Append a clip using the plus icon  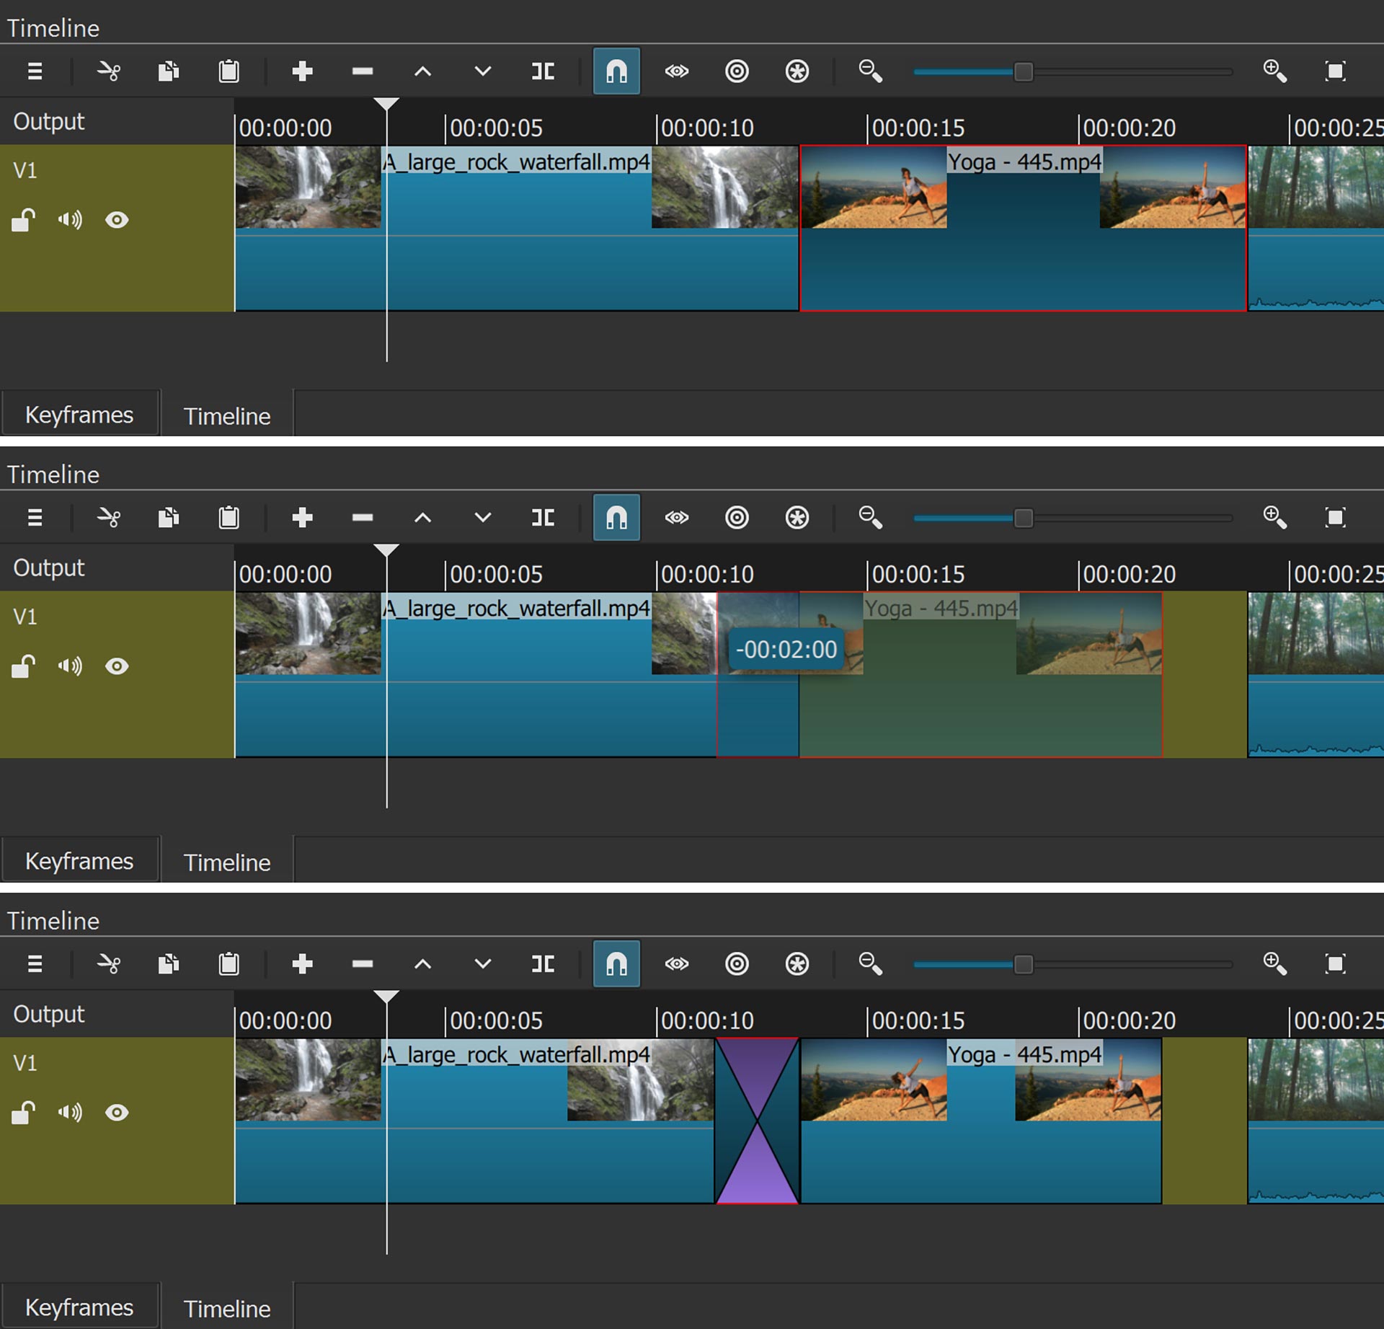tap(302, 71)
